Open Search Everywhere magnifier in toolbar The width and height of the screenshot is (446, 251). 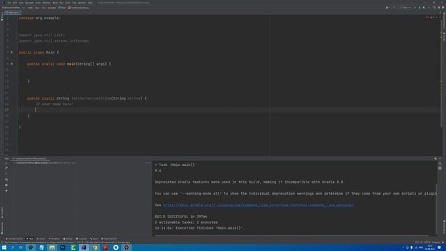pyautogui.click(x=434, y=8)
